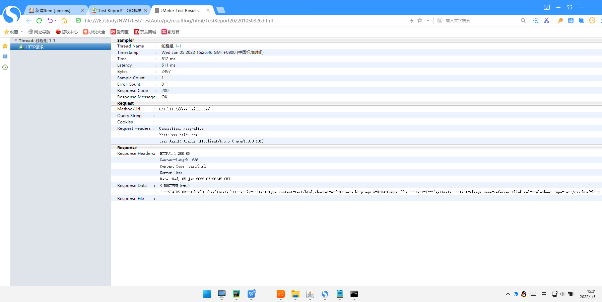Open the 小说大全 bookmark
The height and width of the screenshot is (302, 602).
coord(94,32)
